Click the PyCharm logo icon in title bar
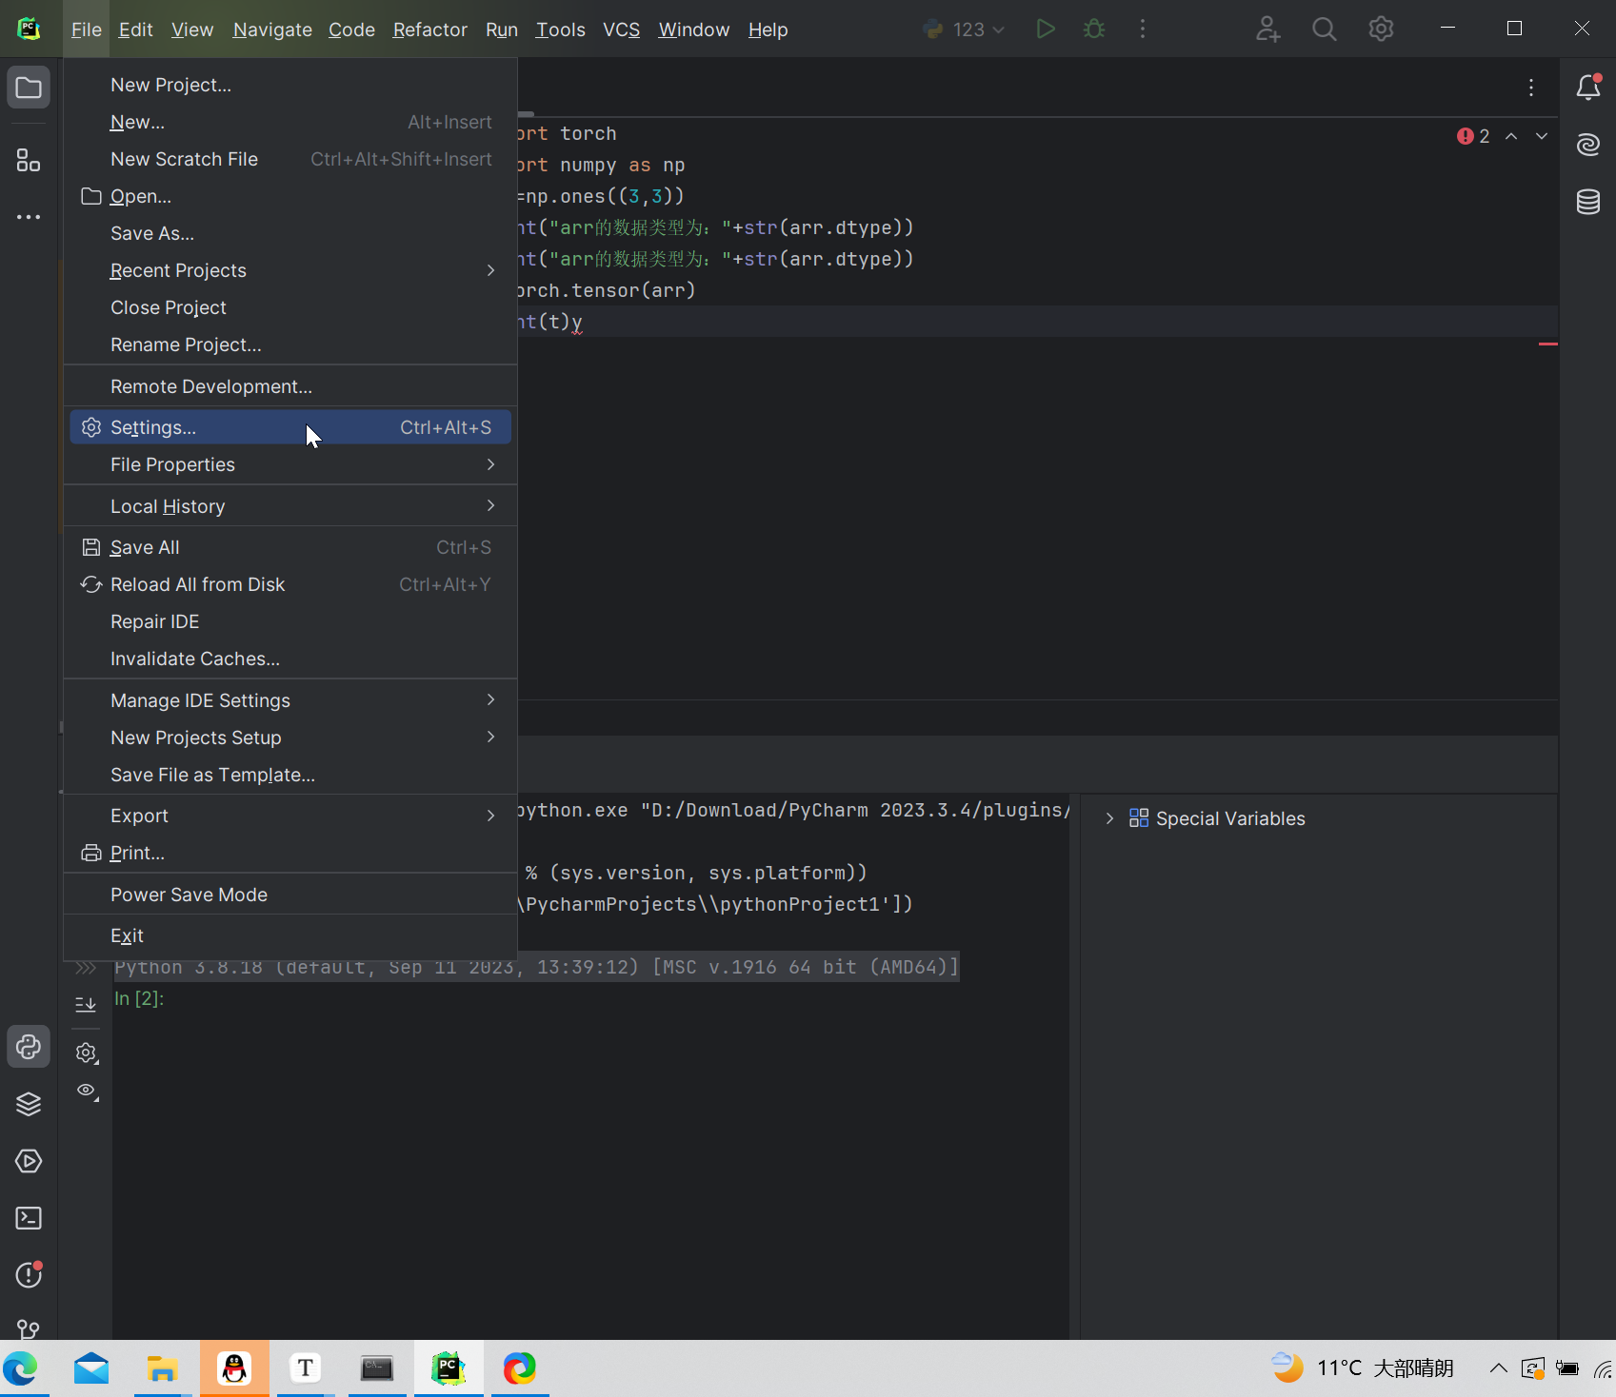The height and width of the screenshot is (1397, 1616). click(30, 30)
